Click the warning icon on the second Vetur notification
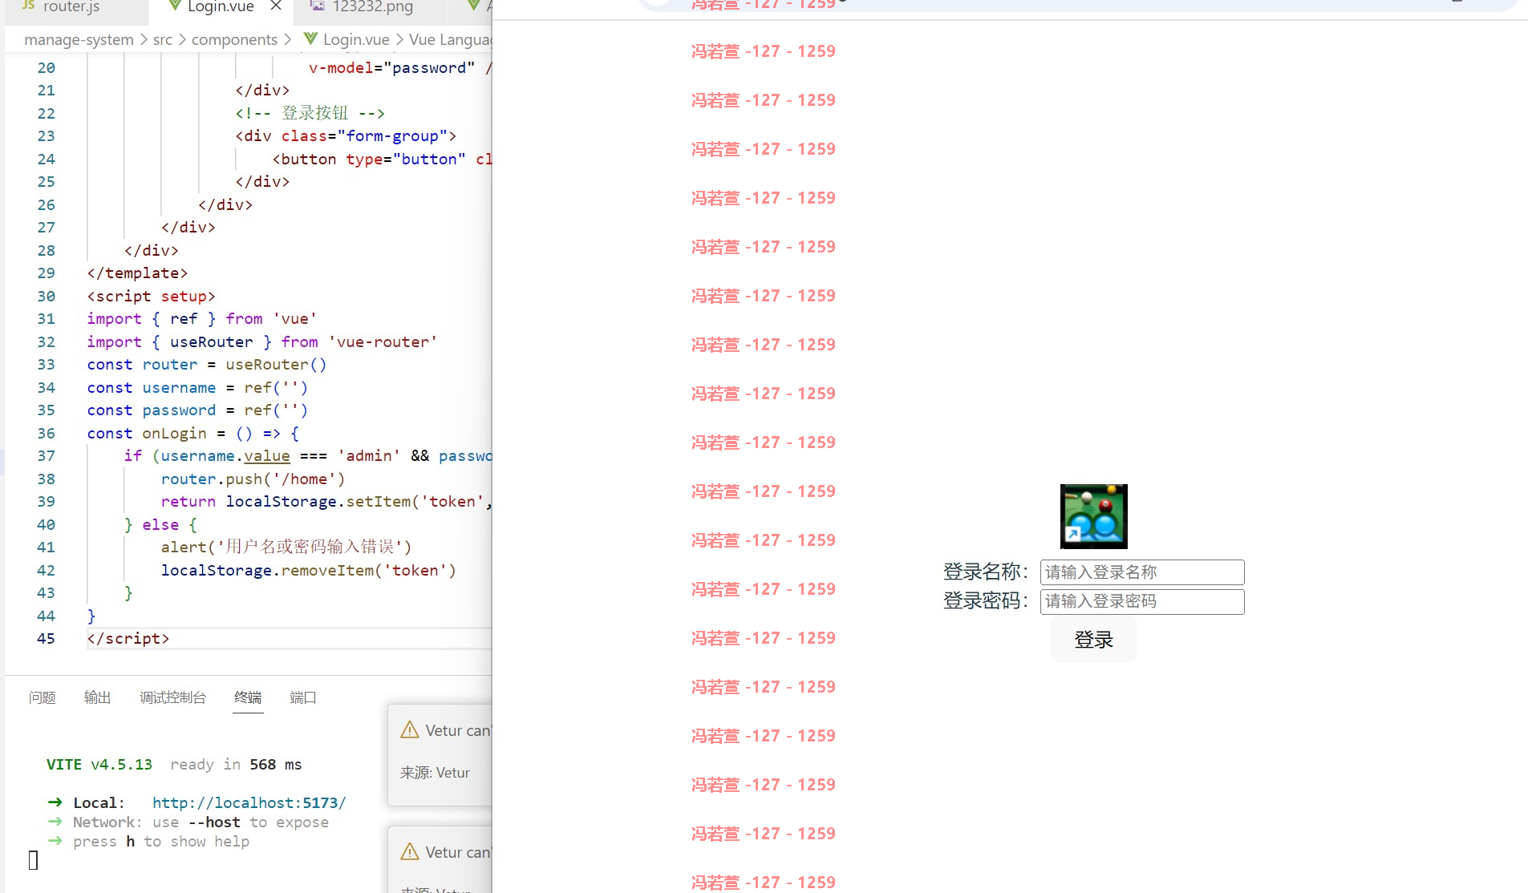Viewport: 1528px width, 893px height. pos(410,852)
